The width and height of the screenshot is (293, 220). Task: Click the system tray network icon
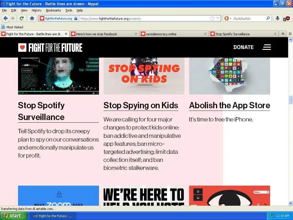pos(272,216)
